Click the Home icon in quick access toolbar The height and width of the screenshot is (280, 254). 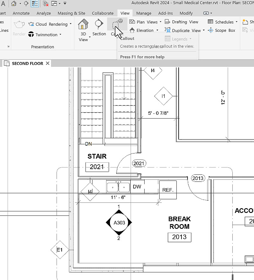(x=14, y=3)
